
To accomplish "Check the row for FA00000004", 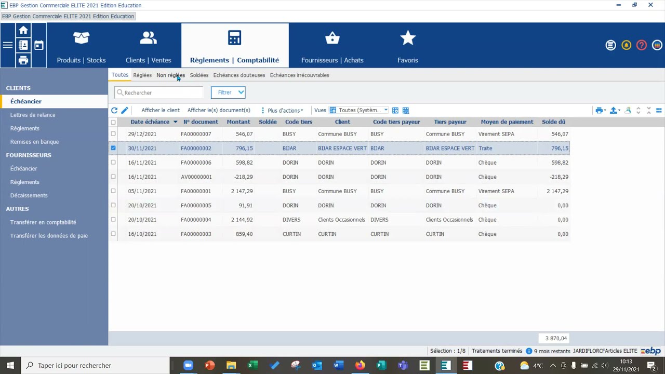I will point(113,220).
